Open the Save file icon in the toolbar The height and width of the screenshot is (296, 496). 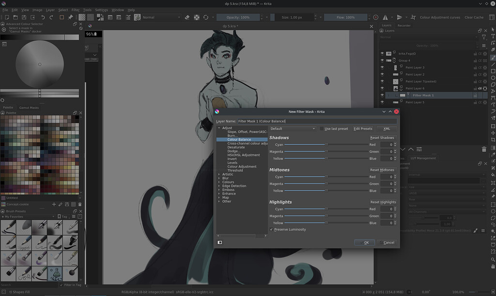[24, 17]
